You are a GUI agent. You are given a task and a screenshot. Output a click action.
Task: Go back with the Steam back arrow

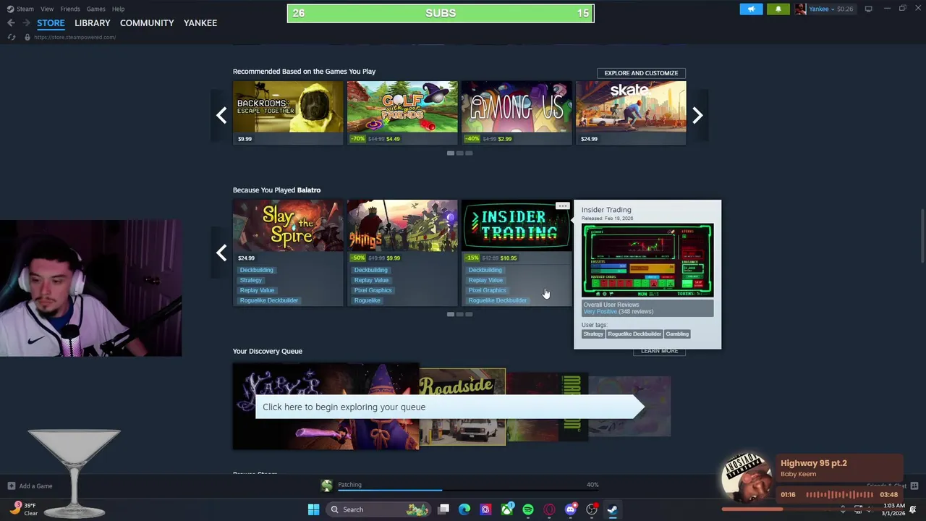pyautogui.click(x=11, y=23)
